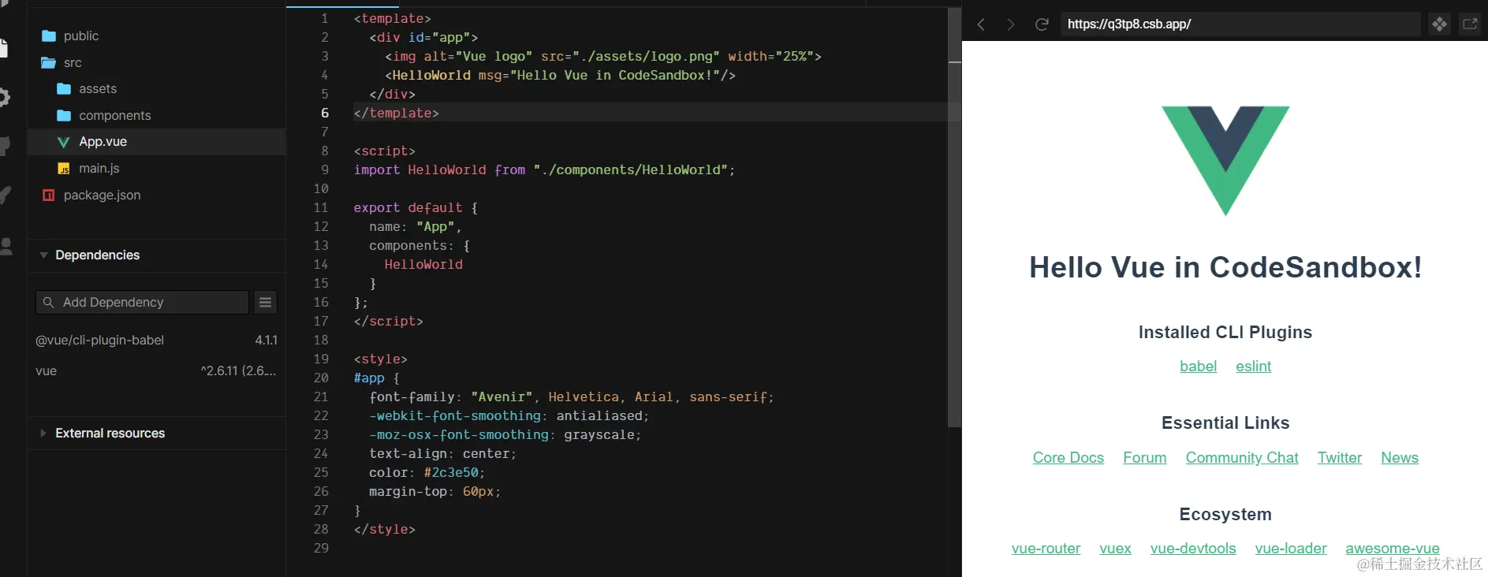Click the ^2.6.11 vue version text

238,371
